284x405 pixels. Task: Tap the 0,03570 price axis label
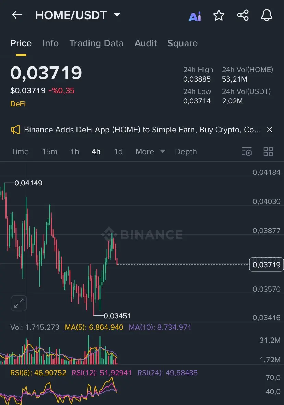267,289
